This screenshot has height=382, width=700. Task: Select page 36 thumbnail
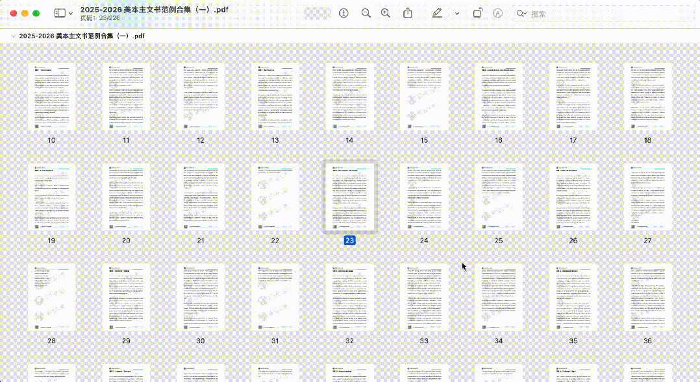point(648,297)
